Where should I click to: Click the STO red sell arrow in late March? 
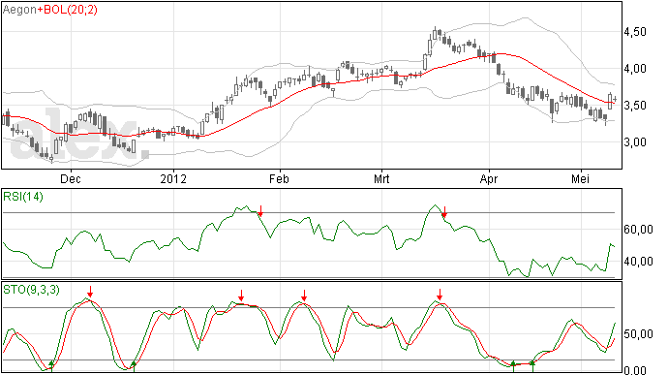point(440,295)
